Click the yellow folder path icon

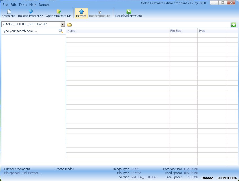[x=69, y=25]
